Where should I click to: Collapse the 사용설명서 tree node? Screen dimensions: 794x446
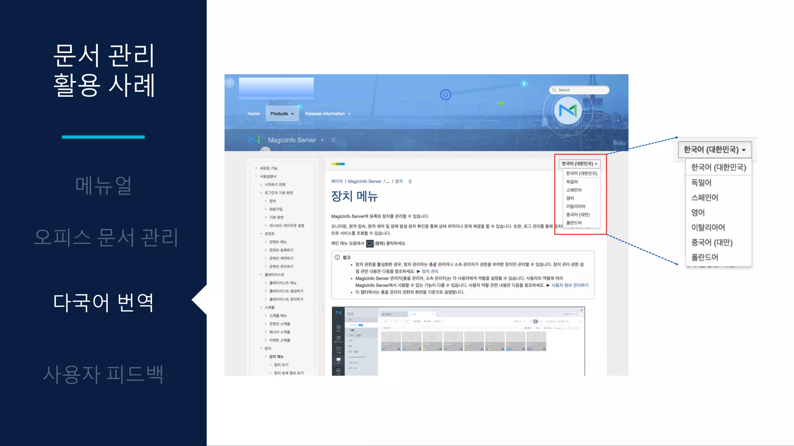tap(256, 177)
